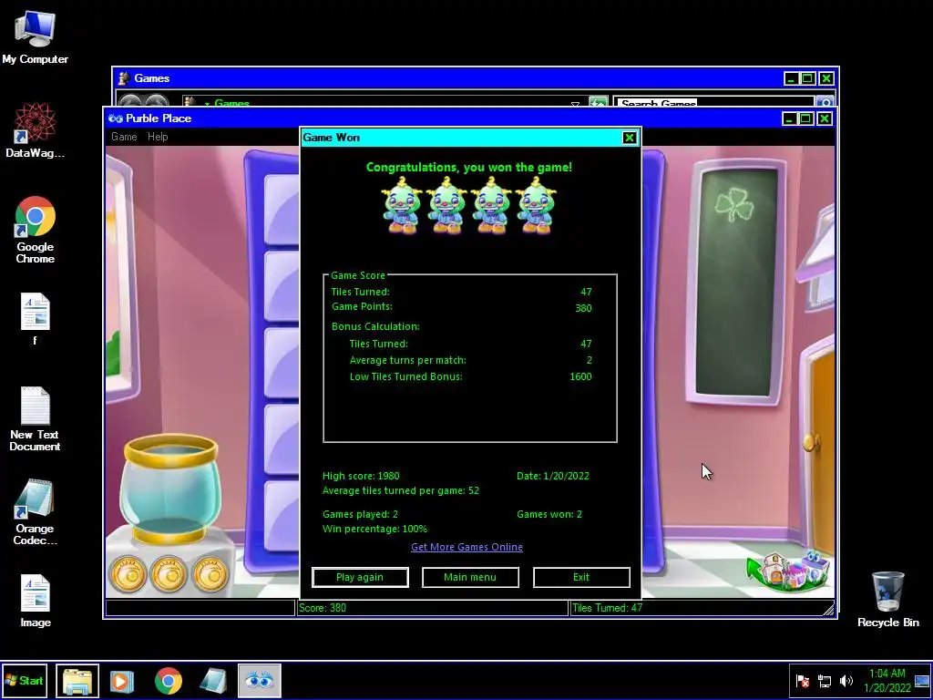Click the forward arrow in Games window
Screen dimensions: 933x700
[x=156, y=101]
